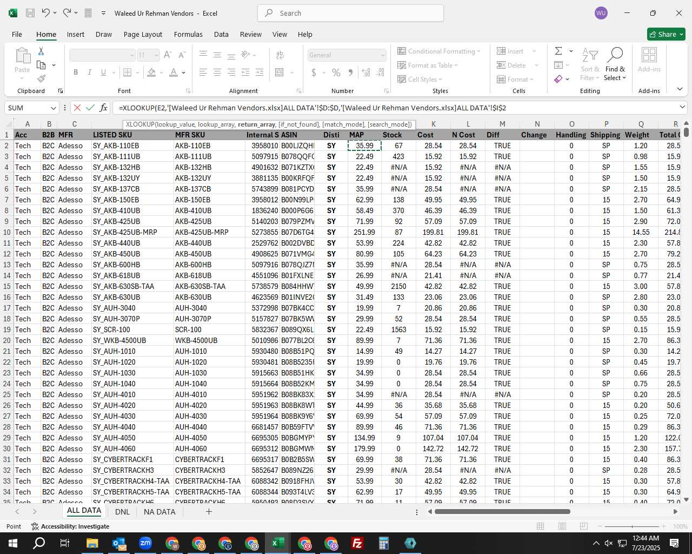
Task: Click the Merge & Center icon
Action: (280, 72)
